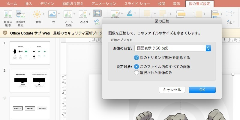Expand the Rotate dropdown arrow

coord(234,22)
